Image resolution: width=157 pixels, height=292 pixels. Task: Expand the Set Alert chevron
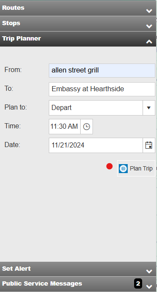click(x=149, y=272)
